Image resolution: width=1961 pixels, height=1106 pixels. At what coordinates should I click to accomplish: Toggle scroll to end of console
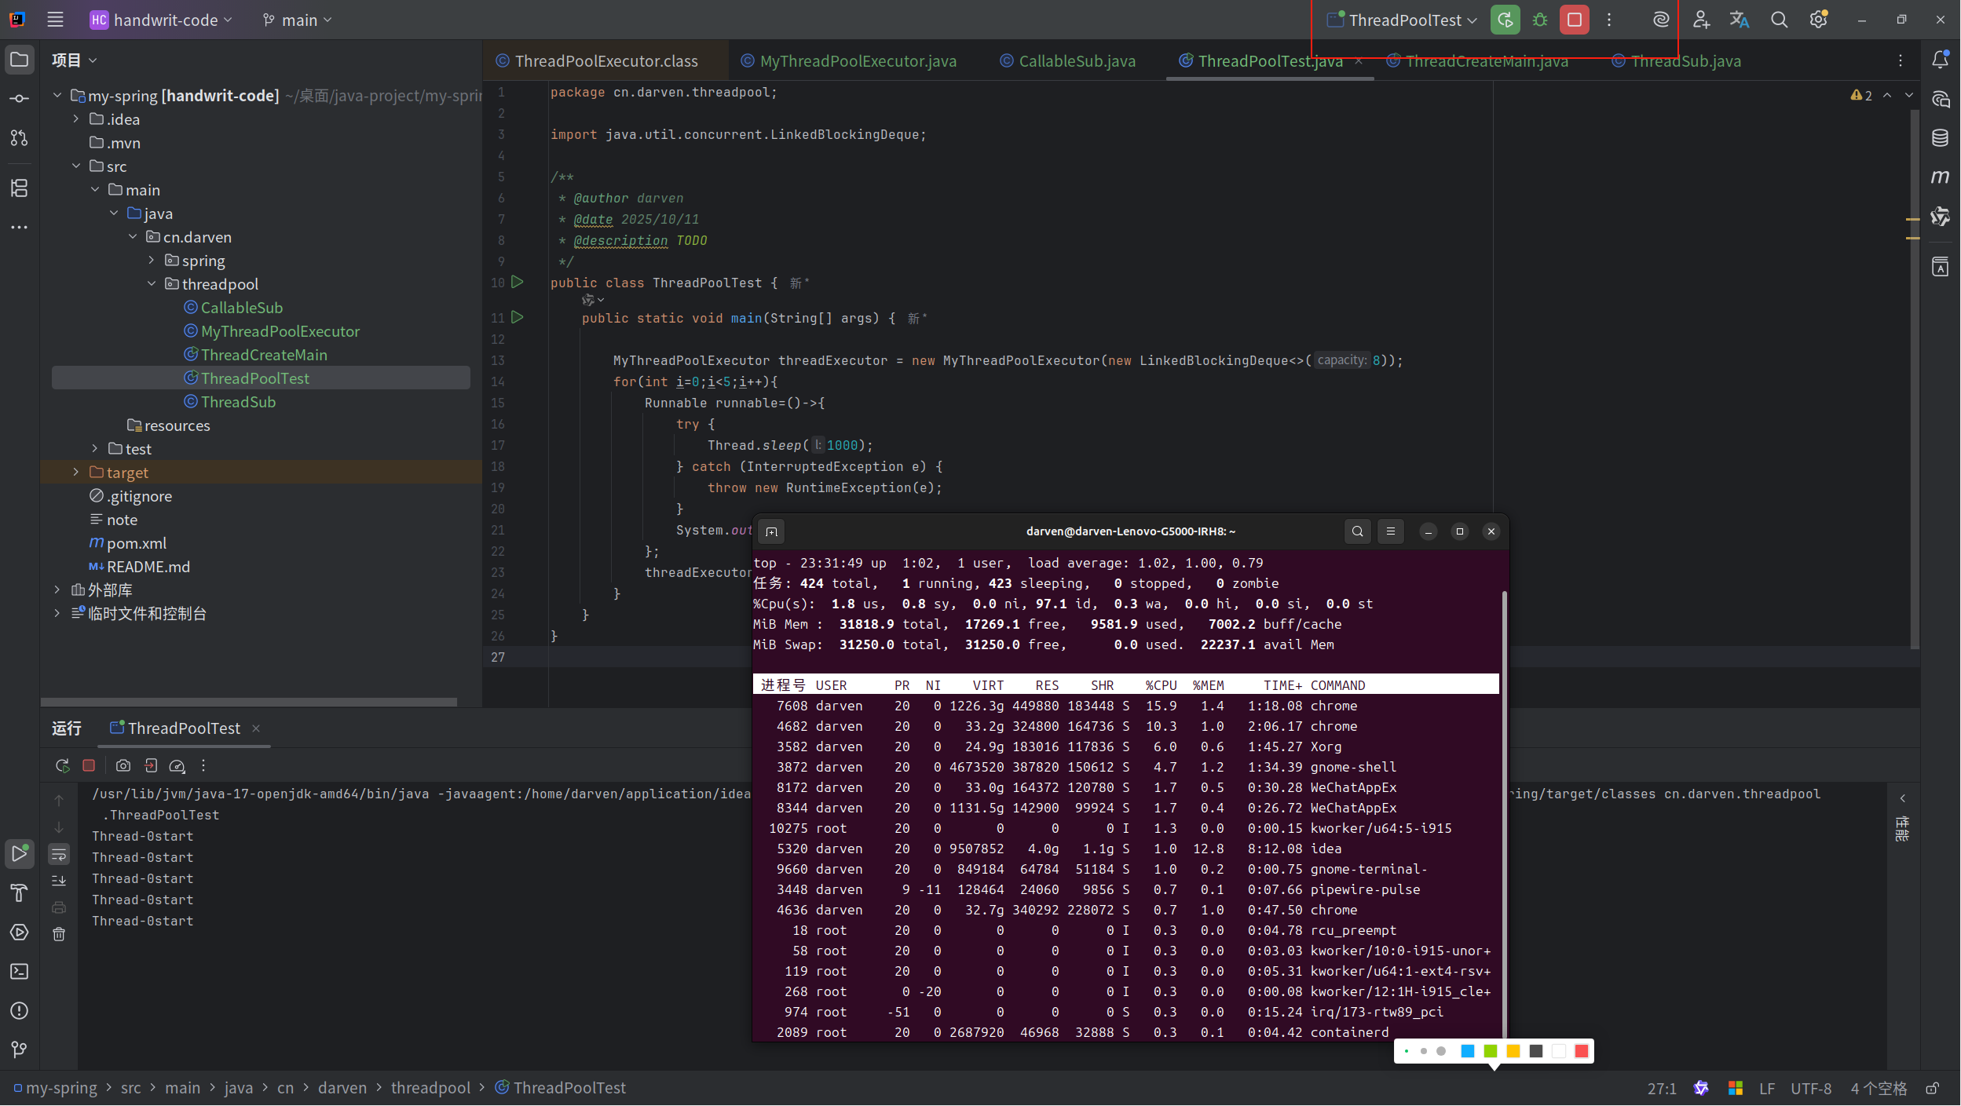click(59, 881)
